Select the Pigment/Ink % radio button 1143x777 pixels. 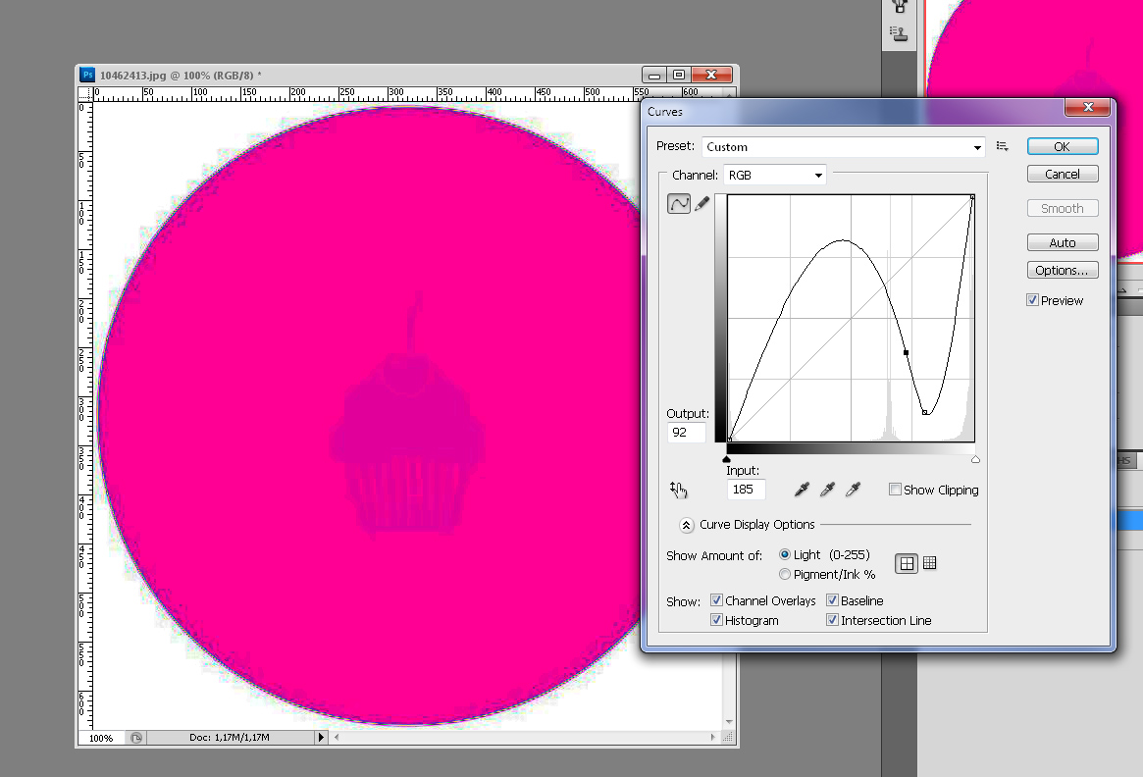[x=784, y=574]
